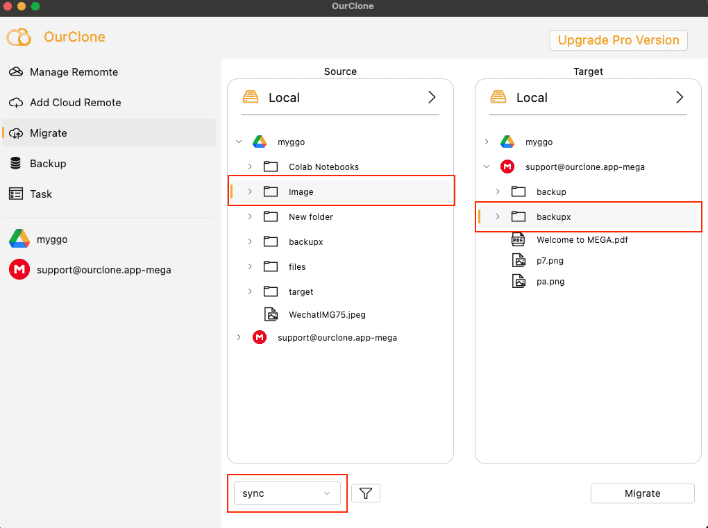
Task: Click the filter funnel icon
Action: coord(366,493)
